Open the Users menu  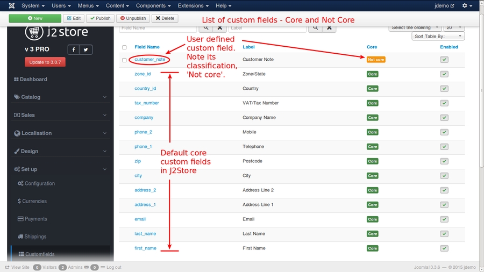61,5
